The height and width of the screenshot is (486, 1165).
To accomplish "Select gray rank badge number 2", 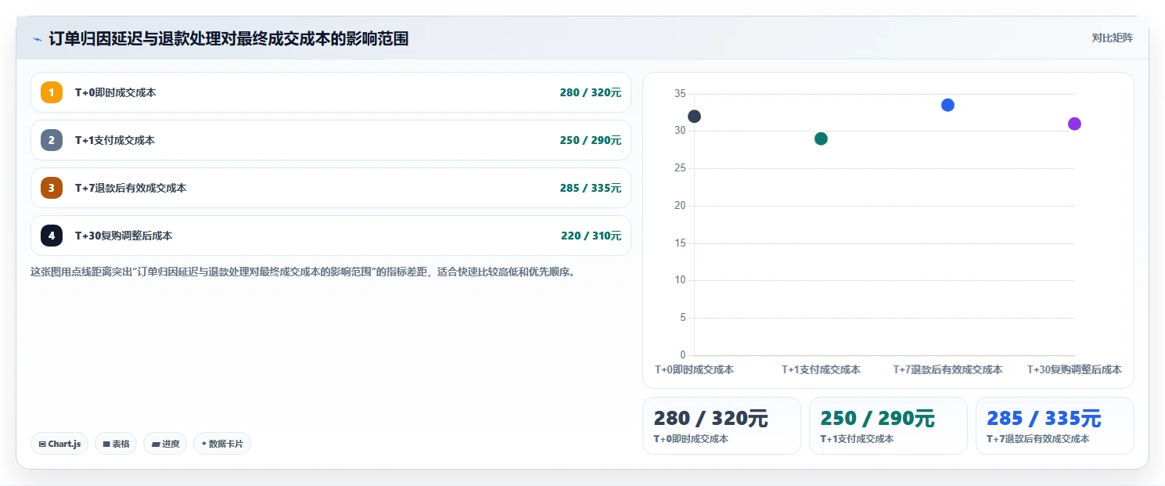I will pyautogui.click(x=52, y=140).
